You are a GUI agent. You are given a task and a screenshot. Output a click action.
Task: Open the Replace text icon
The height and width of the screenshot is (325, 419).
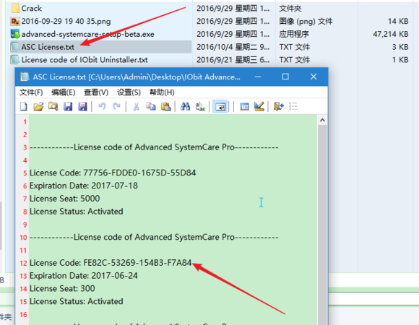click(x=200, y=107)
